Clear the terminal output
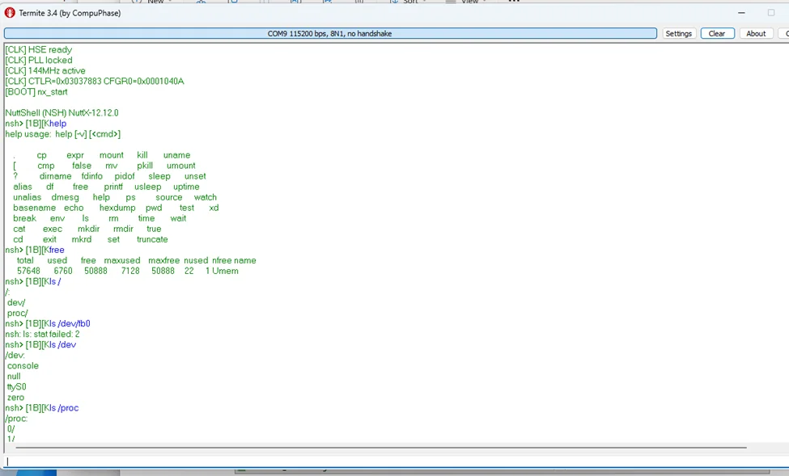The height and width of the screenshot is (476, 789). pos(717,34)
